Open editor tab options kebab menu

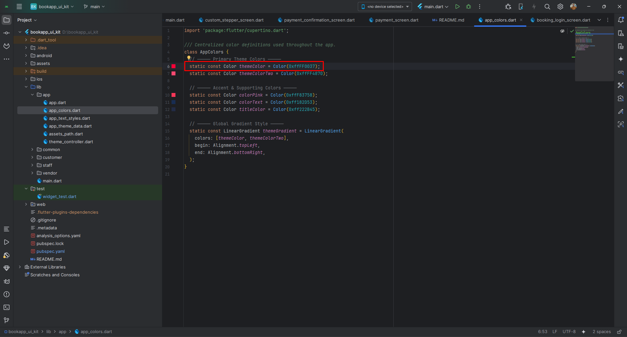point(608,20)
